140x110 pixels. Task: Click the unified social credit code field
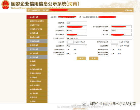(x=121, y=27)
